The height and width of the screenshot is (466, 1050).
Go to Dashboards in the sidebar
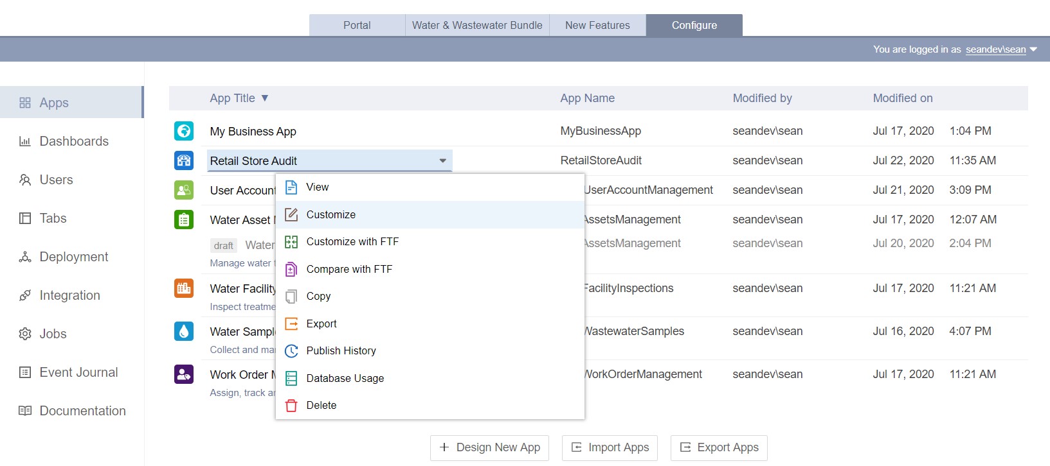(x=73, y=141)
